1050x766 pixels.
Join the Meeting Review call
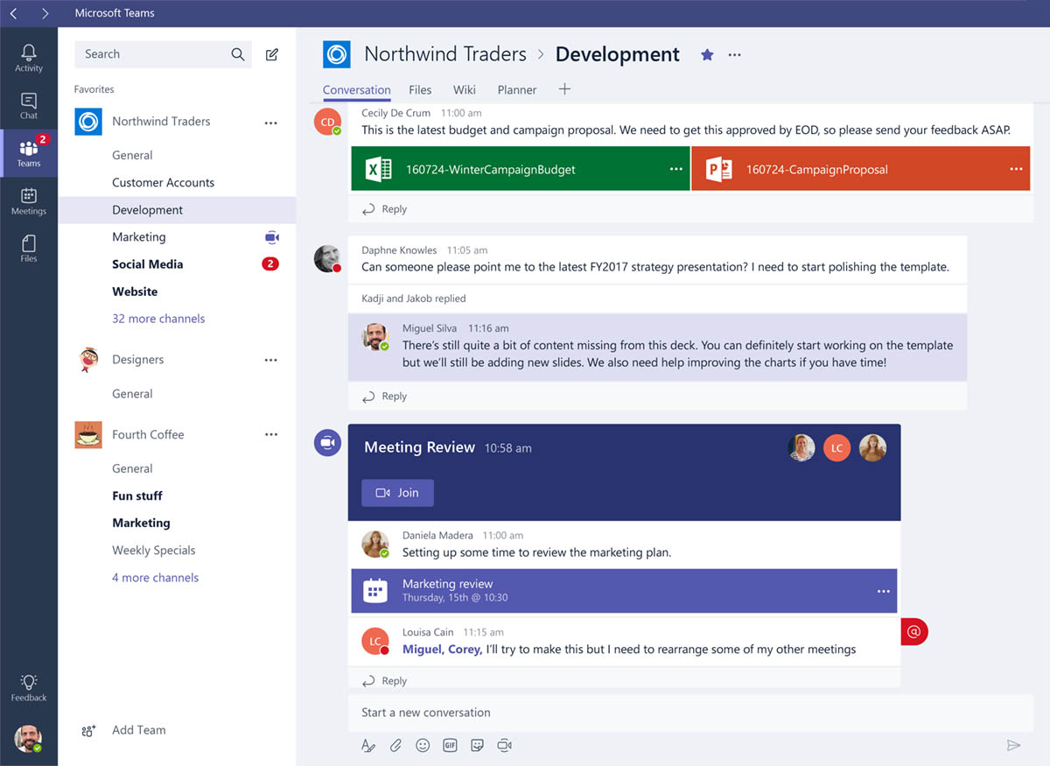pyautogui.click(x=397, y=493)
